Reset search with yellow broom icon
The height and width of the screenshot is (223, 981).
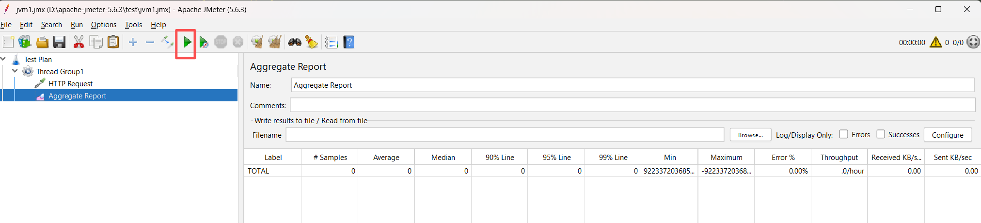point(311,42)
